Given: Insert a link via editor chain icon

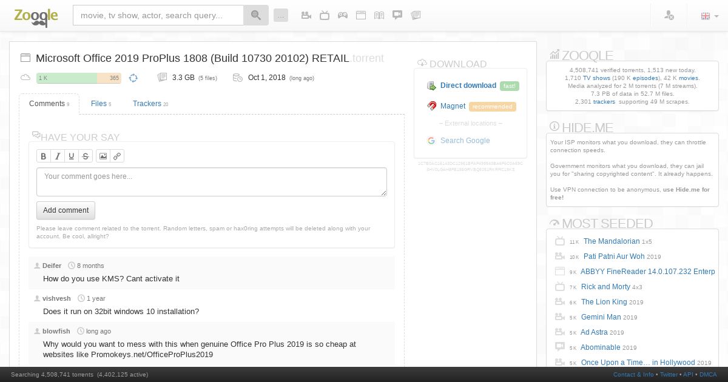Looking at the screenshot, I should [x=117, y=156].
